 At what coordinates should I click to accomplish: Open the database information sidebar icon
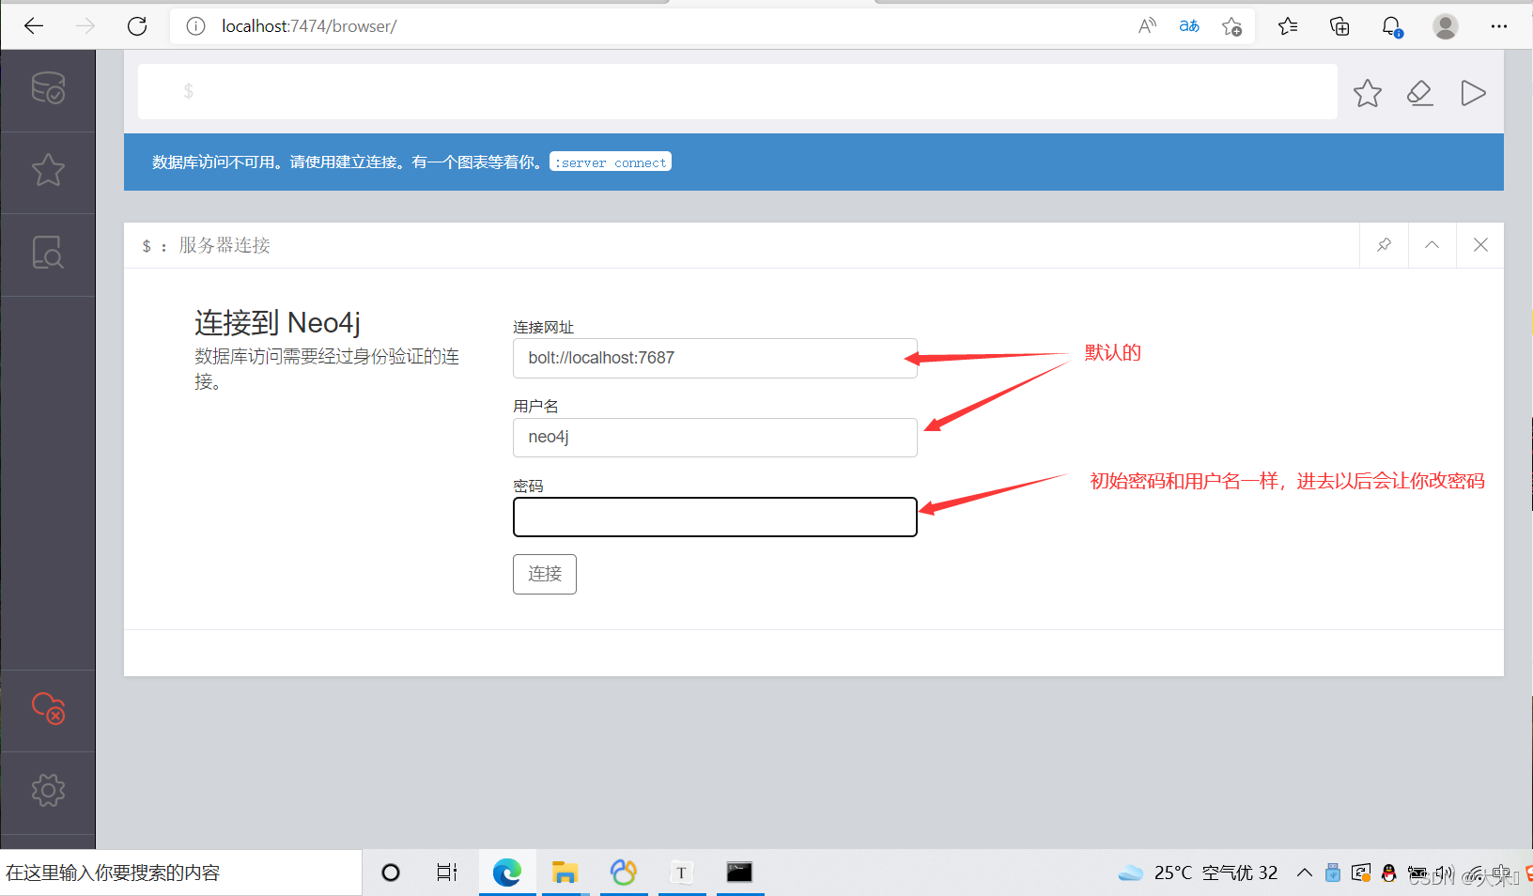[48, 88]
